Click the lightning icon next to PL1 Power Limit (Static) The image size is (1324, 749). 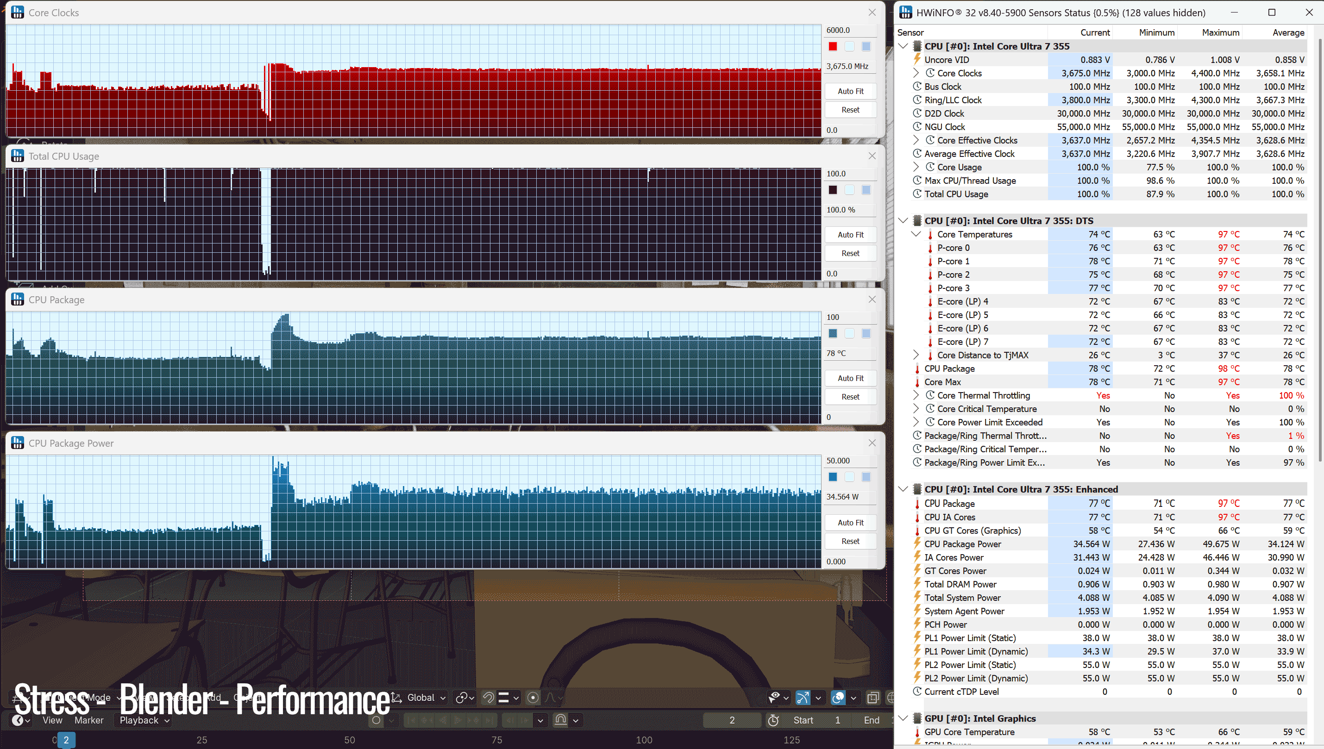point(917,638)
